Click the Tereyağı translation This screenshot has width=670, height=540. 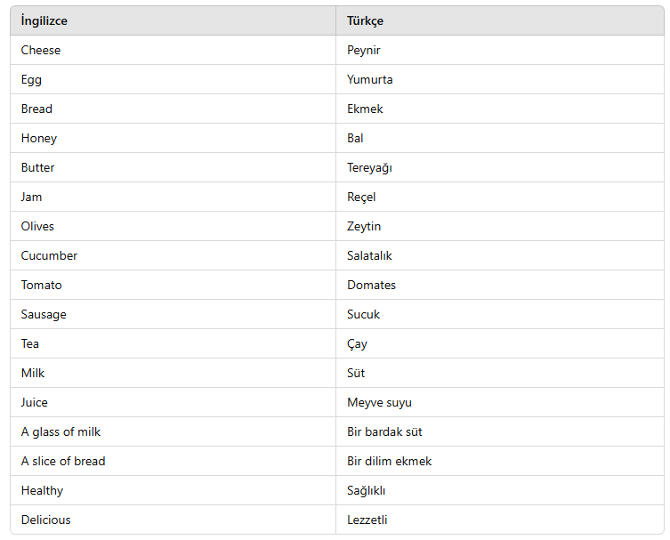369,168
